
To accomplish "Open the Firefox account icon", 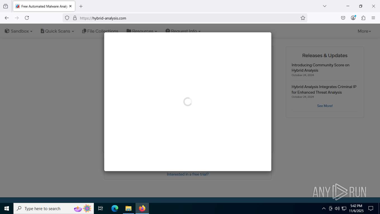I will (353, 18).
